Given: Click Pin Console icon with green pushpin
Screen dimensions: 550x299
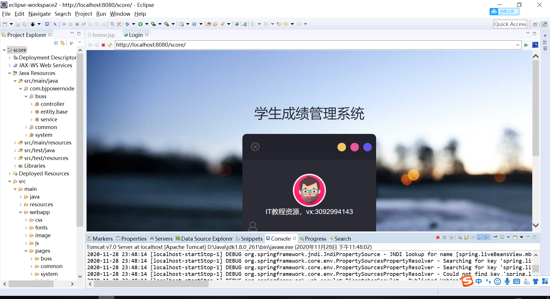Looking at the screenshot, I should [495, 237].
